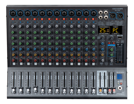This screenshot has height=104, width=134.
Task: Click channel 10 blue AUX knob
Action: tap(79, 49)
